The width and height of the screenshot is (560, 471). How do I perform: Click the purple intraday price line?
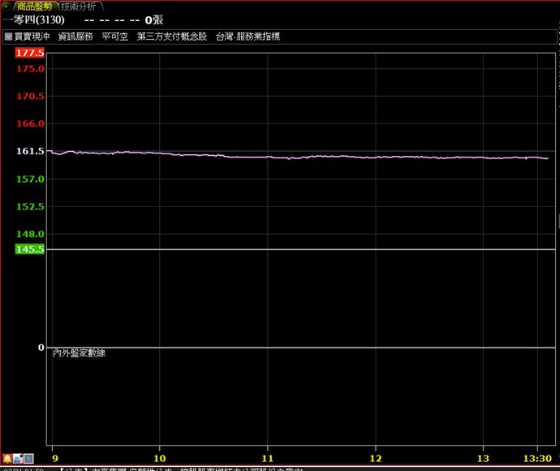(x=299, y=156)
